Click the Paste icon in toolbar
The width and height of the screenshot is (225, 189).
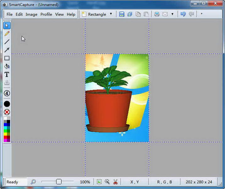tap(146, 14)
